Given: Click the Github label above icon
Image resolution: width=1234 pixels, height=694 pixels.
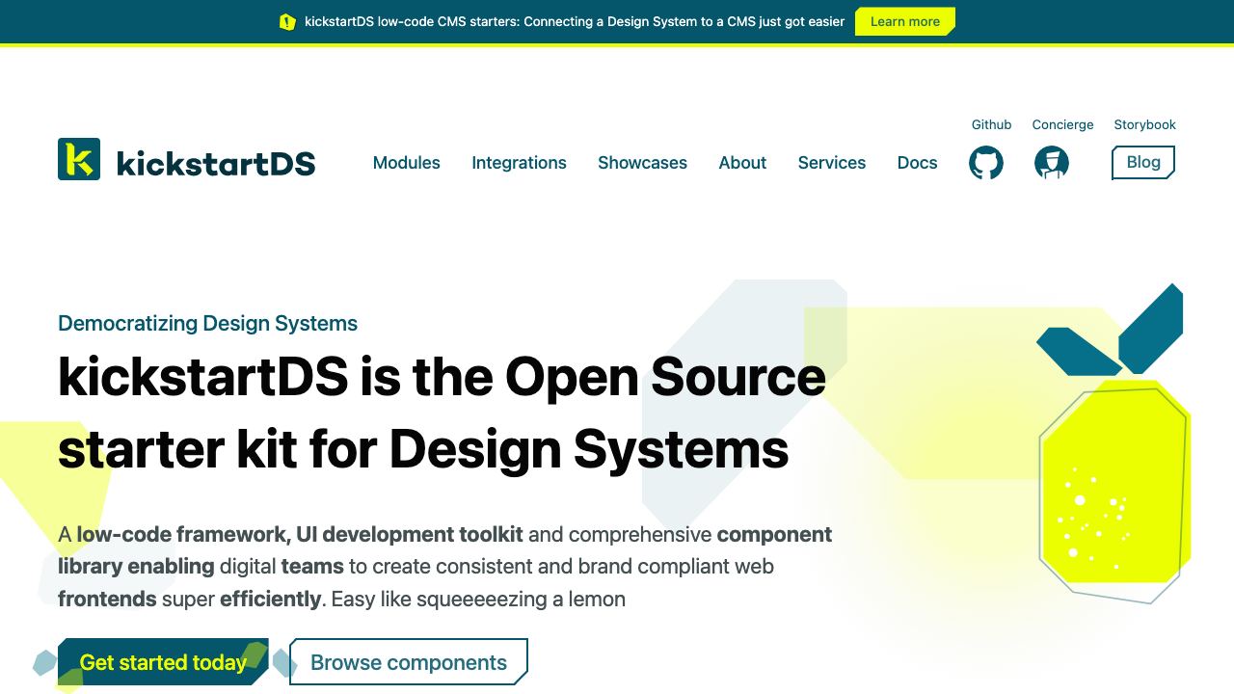Looking at the screenshot, I should (991, 124).
